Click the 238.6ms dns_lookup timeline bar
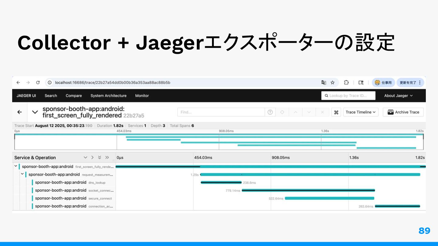Screen dimensions: 438x246 point(221,183)
